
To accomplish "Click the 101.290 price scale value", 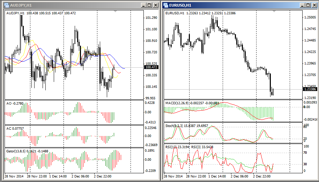I will coord(151,18).
